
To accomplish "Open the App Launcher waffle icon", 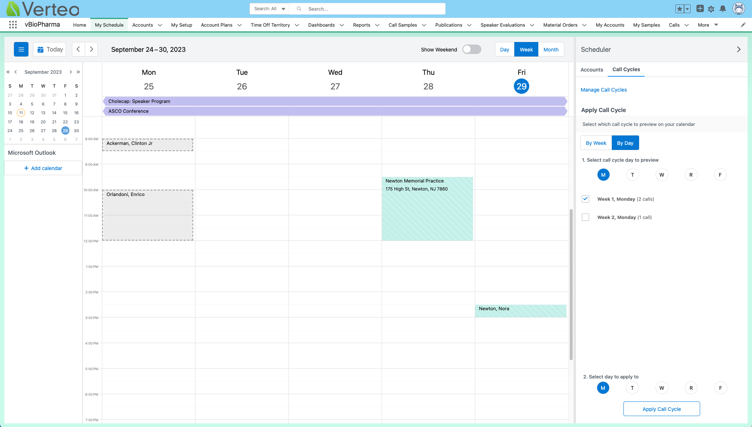I will [13, 24].
